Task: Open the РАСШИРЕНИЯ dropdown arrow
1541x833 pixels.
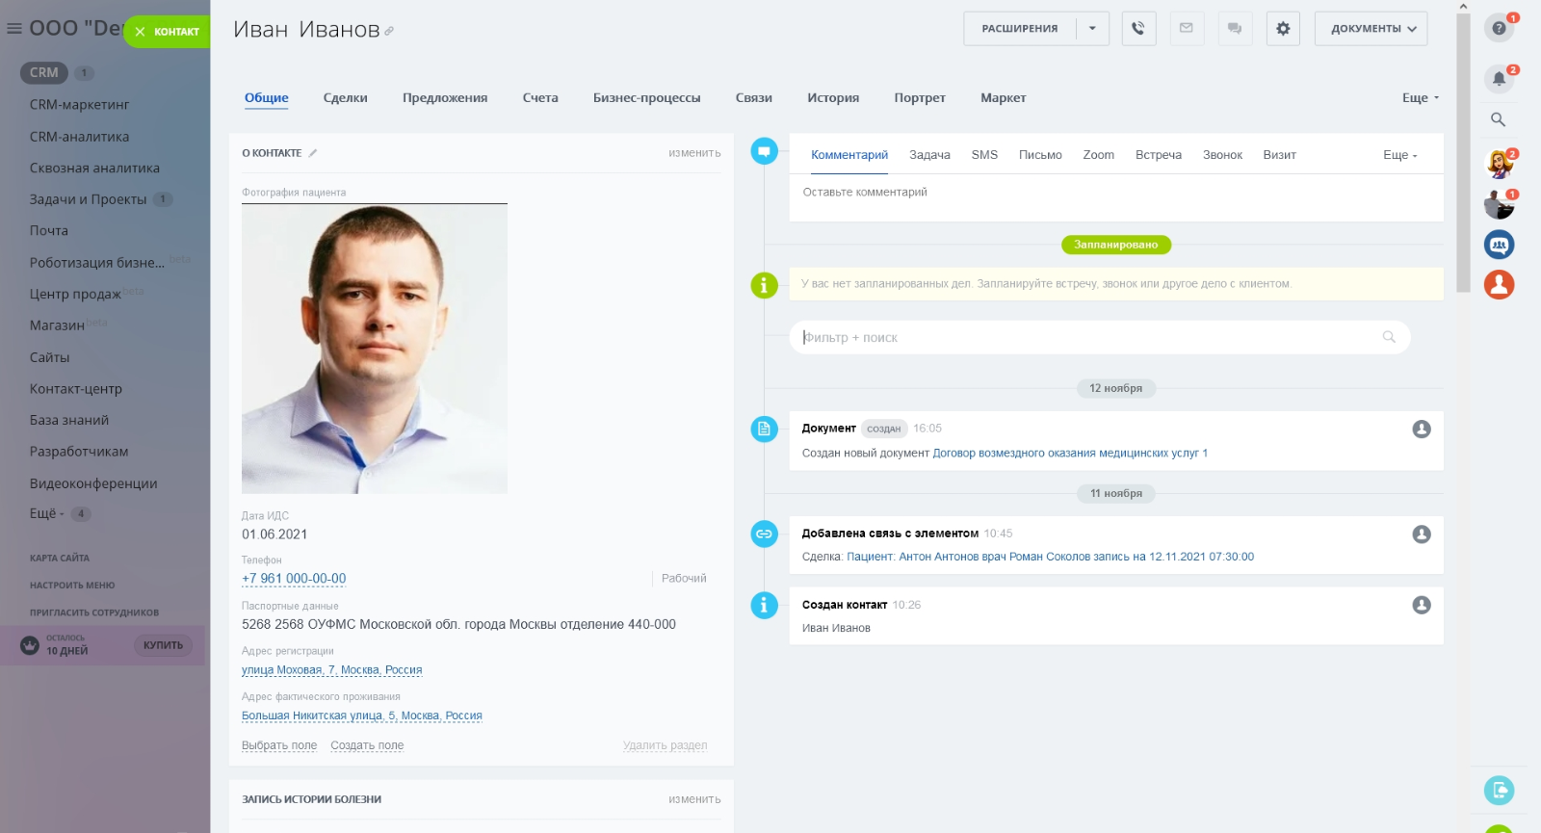Action: coord(1092,29)
